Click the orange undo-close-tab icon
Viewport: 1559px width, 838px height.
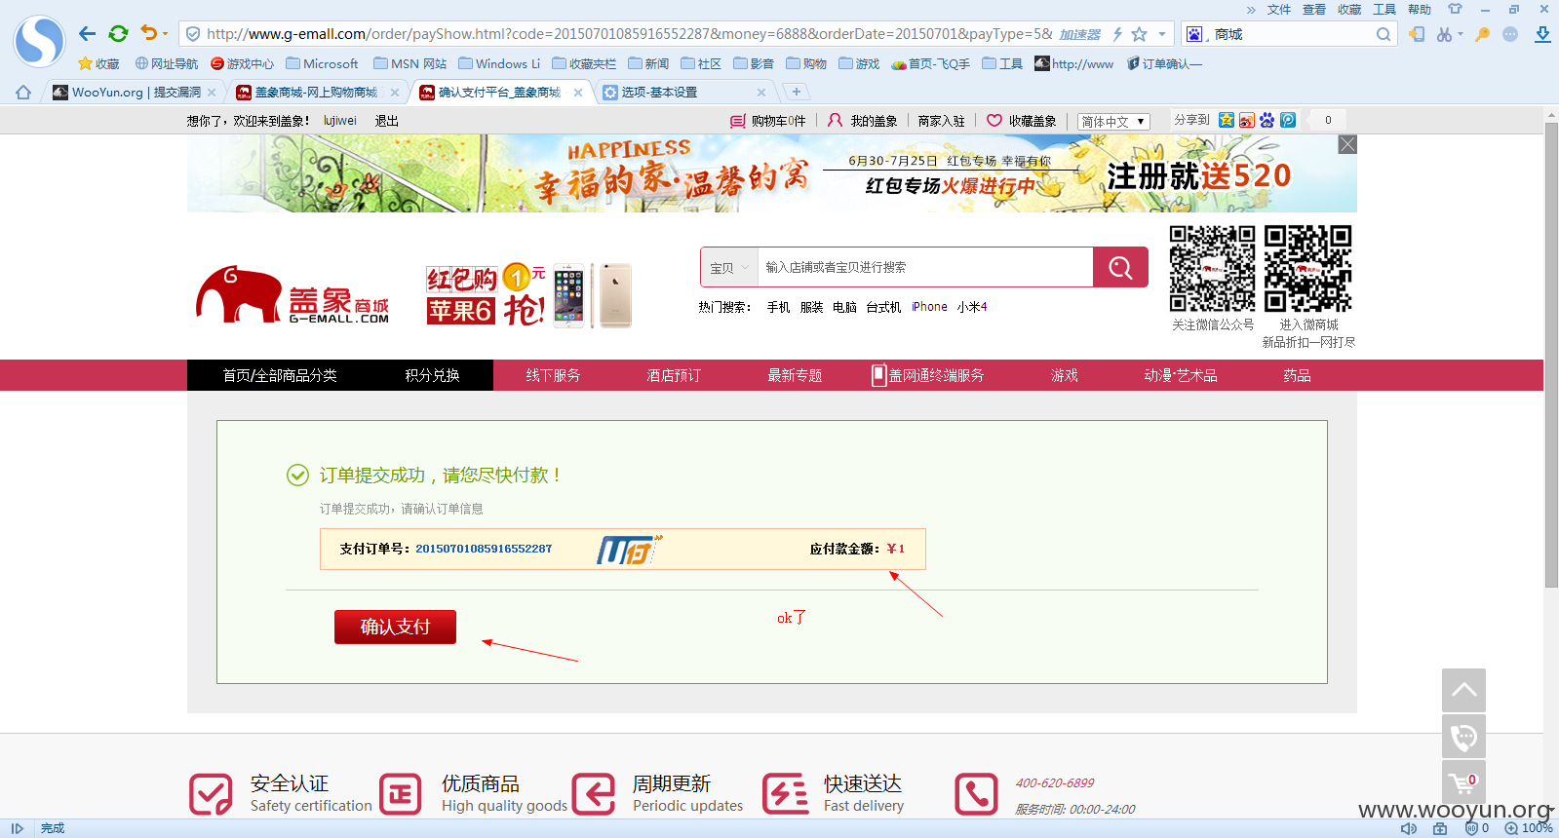coord(148,33)
